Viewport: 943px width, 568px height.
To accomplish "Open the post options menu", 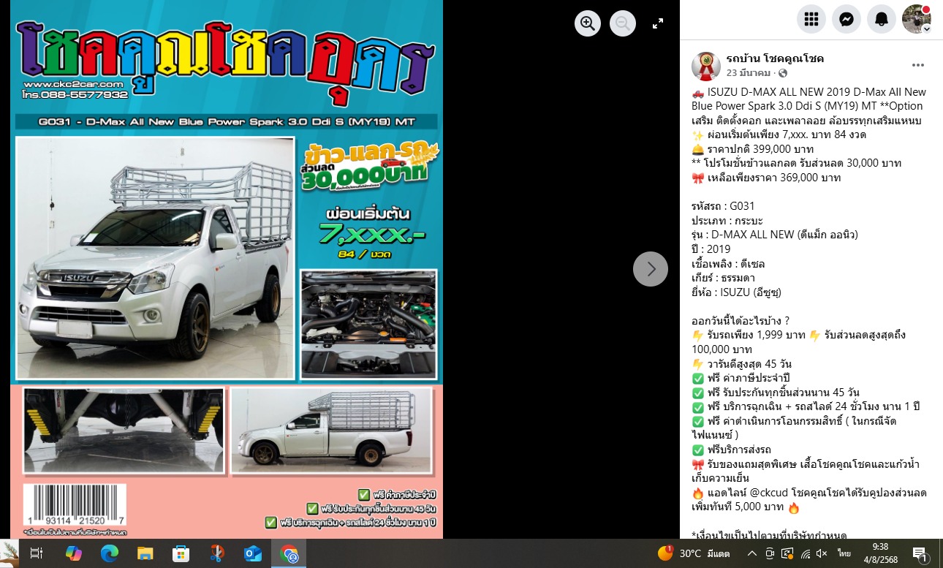I will [x=918, y=65].
